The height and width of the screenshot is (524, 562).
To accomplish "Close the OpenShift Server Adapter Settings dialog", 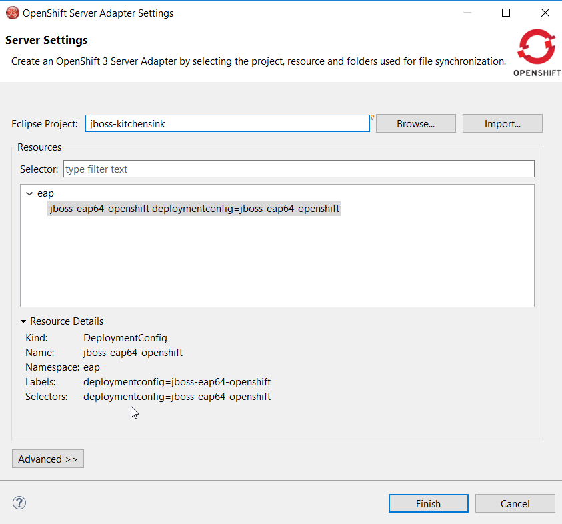I will [x=544, y=13].
